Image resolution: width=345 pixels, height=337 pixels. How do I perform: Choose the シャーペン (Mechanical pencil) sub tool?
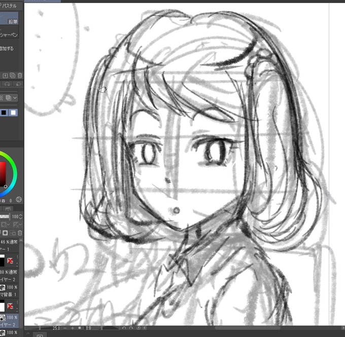click(x=9, y=32)
